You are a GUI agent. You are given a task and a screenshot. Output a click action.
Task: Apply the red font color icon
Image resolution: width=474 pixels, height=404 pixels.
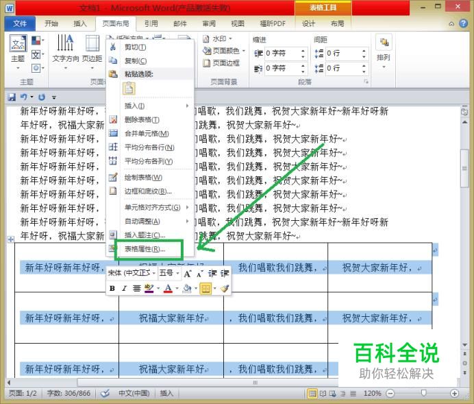168,288
